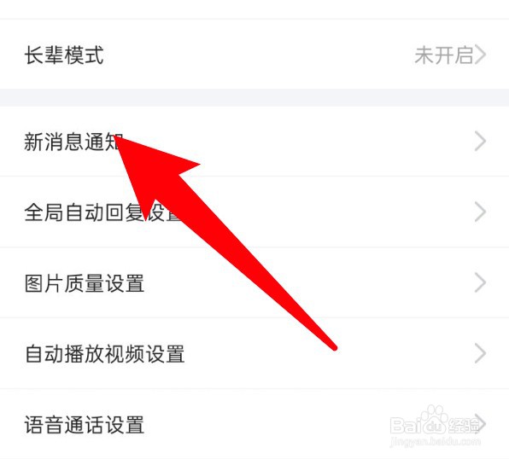Screen dimensions: 509x459
Task: Expand the 全局自动回复设置 row arrow
Action: [x=481, y=212]
